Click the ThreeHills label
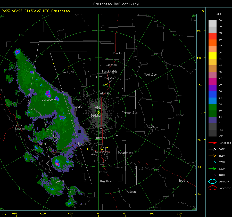Viewport: 232px width, 217px height. [x=130, y=113]
